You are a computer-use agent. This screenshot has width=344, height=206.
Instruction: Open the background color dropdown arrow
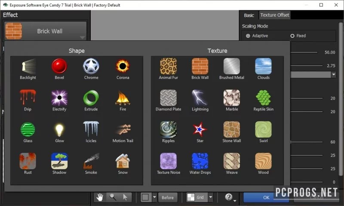154,197
